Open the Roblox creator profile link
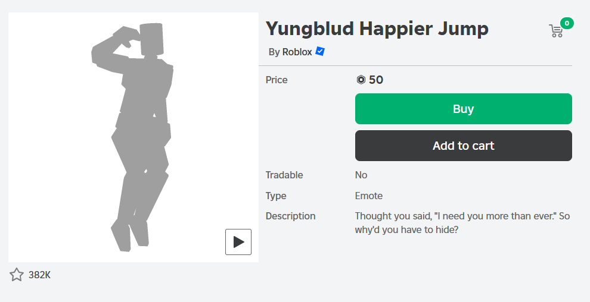This screenshot has height=302, width=590. point(297,52)
